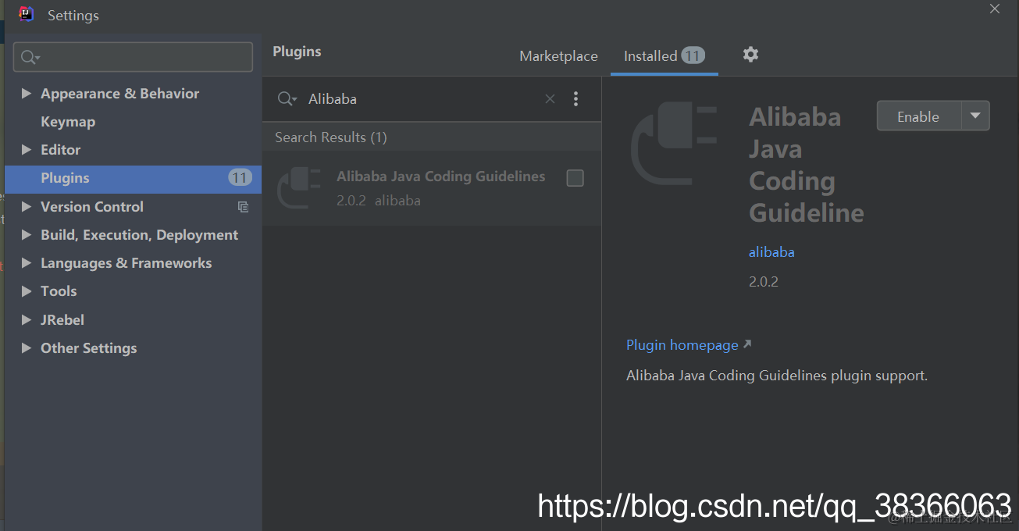1019x531 pixels.
Task: Expand Languages & Frameworks section
Action: coord(27,263)
